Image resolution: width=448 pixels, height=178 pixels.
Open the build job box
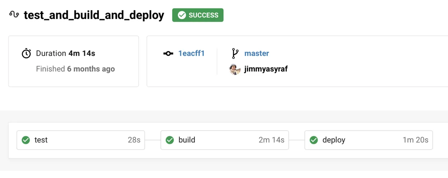225,140
